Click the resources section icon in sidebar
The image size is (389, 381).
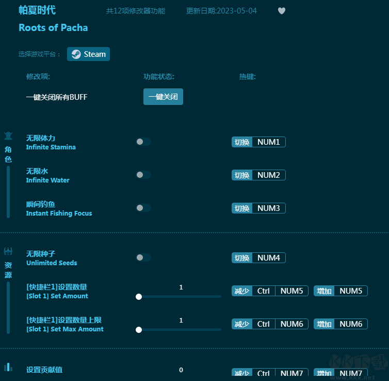(x=8, y=252)
